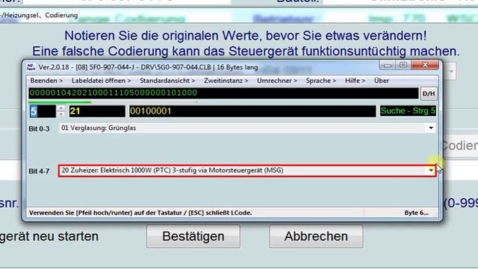Screen dimensions: 478x269
Task: Open the Über menu item
Action: pos(382,81)
